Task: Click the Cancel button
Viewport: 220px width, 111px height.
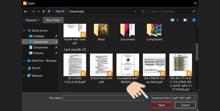Action: pos(185,105)
